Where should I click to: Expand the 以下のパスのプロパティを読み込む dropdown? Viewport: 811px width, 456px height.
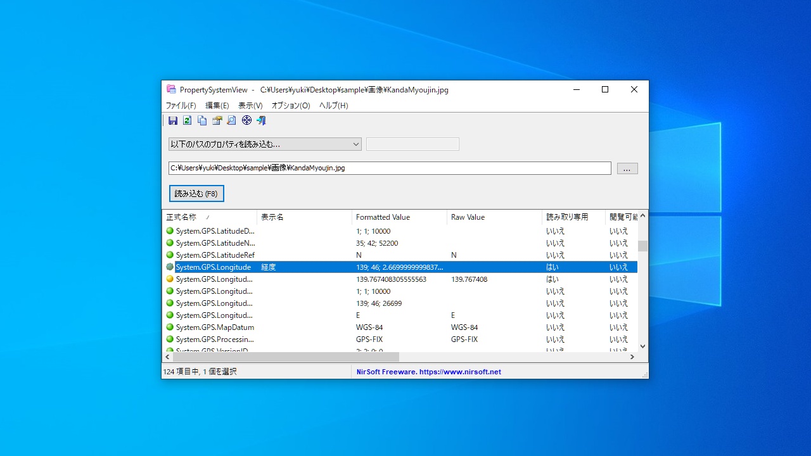(265, 144)
